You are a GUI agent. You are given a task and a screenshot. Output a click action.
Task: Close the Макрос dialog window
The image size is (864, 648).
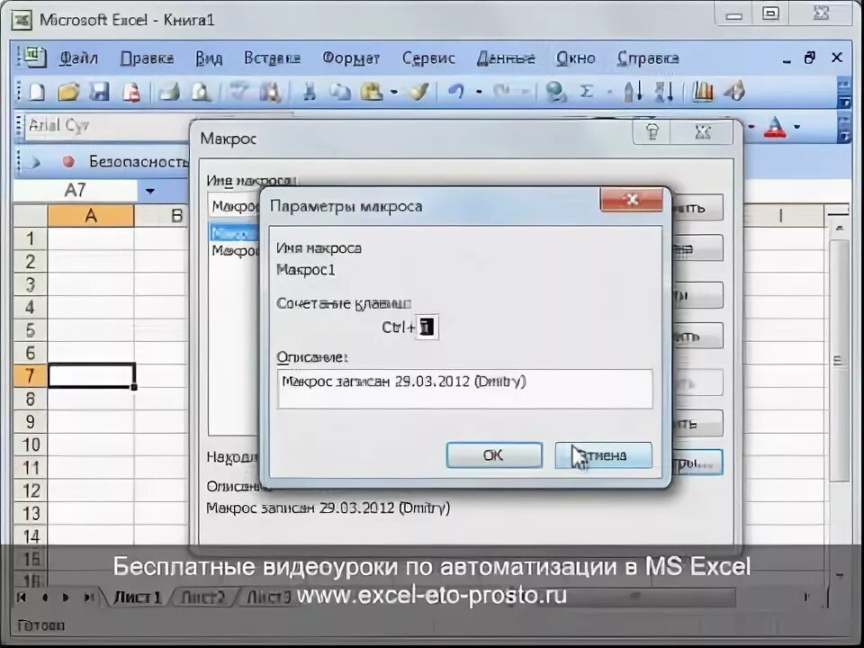(x=703, y=132)
